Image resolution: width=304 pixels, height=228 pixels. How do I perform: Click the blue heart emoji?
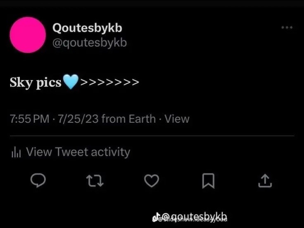(x=71, y=82)
